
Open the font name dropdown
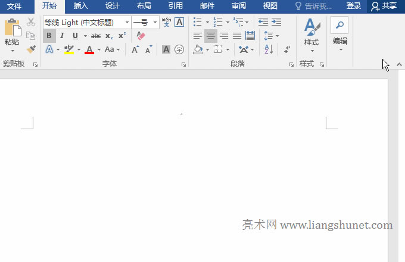point(127,22)
